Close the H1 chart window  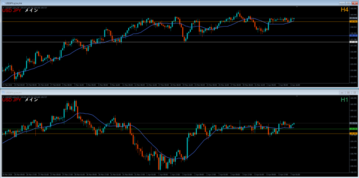(354, 92)
